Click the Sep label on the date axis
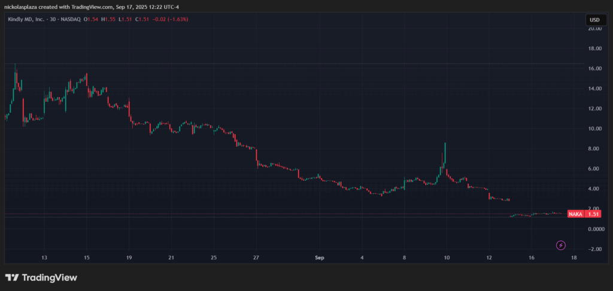The image size is (613, 291). click(319, 258)
